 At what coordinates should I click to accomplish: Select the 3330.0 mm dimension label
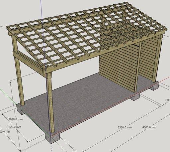click(125, 127)
